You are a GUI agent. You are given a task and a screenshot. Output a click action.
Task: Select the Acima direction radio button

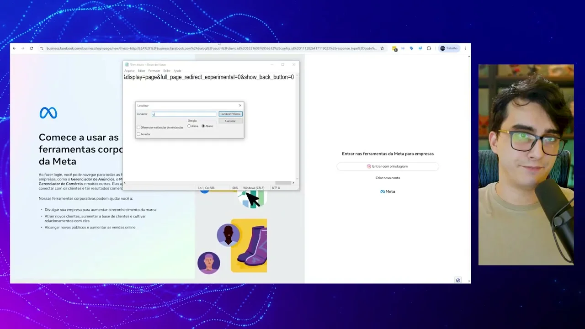coord(189,126)
